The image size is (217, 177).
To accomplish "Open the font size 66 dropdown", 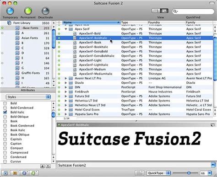I will pyautogui.click(x=210, y=173).
